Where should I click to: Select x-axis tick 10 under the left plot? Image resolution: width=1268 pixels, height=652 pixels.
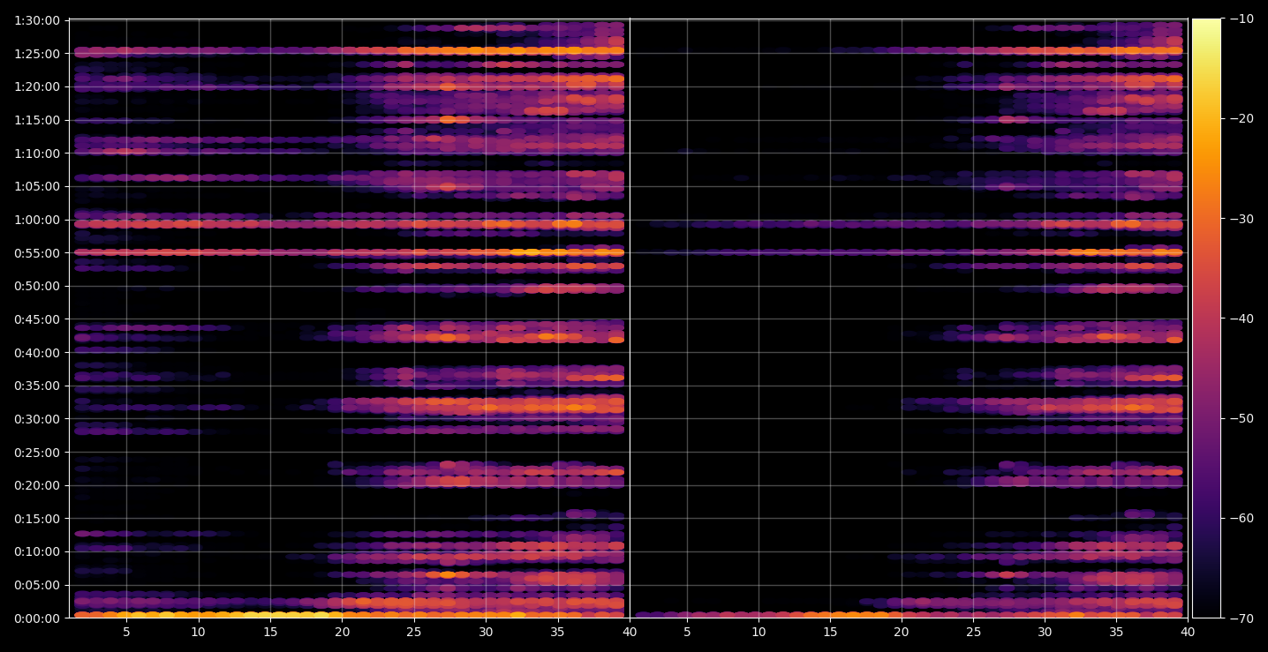[x=199, y=632]
